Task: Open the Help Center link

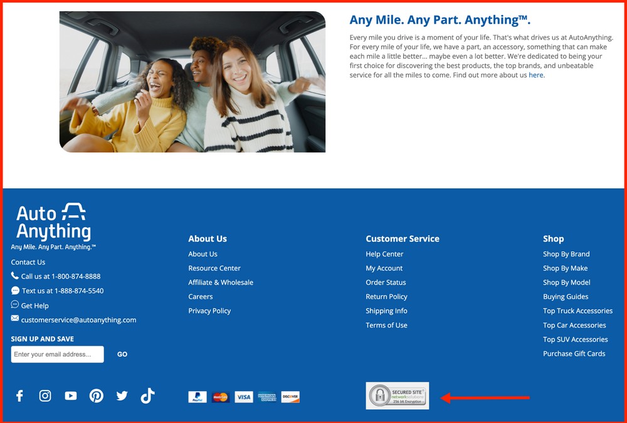Action: point(384,254)
